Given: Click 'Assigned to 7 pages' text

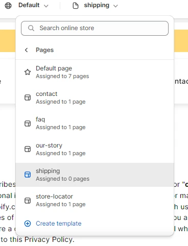Looking at the screenshot, I should coord(62,76).
